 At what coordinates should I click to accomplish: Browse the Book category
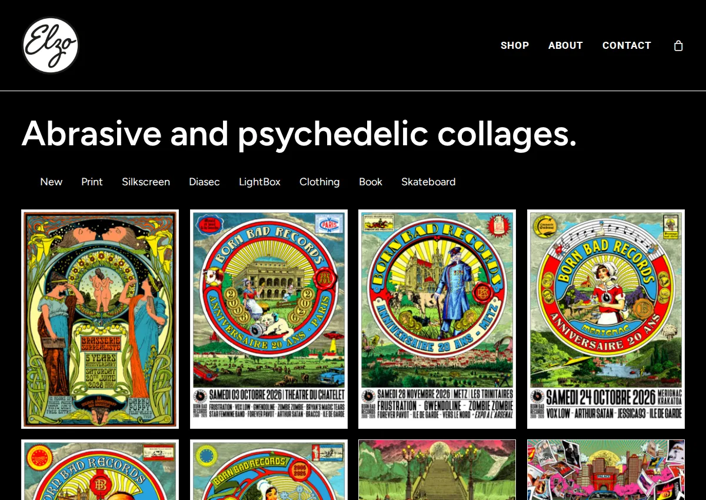pyautogui.click(x=371, y=182)
